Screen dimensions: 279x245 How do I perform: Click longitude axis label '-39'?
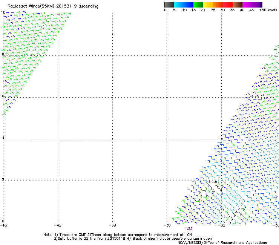[112, 225]
